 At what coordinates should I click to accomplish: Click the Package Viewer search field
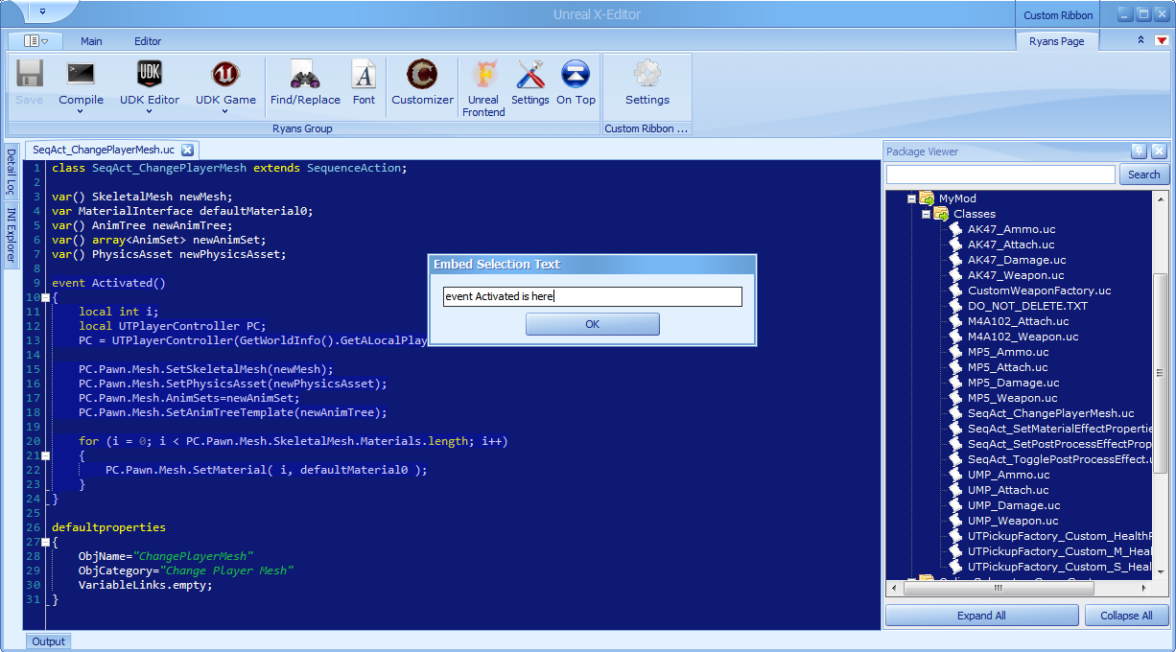(x=1000, y=175)
